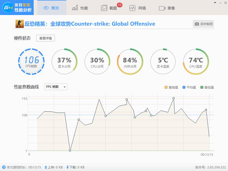
Task: Click the 截图 screenshot icon with badge 10
Action: pyautogui.click(x=105, y=8)
